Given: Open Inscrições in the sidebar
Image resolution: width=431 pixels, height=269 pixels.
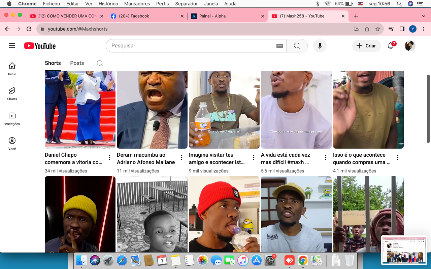Looking at the screenshot, I should [x=12, y=119].
